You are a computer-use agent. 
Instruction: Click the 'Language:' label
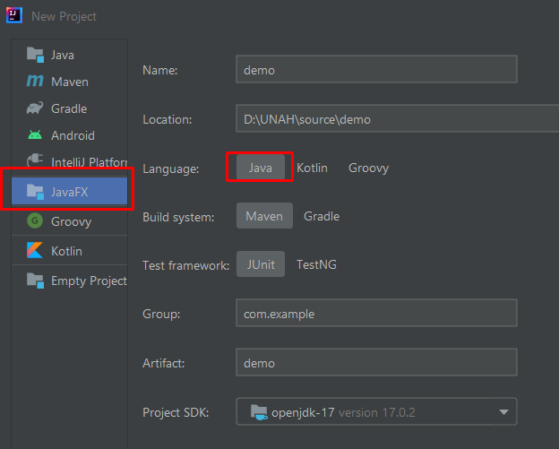coord(171,168)
